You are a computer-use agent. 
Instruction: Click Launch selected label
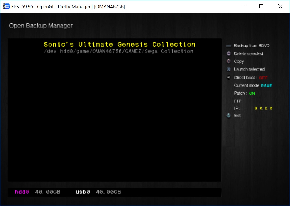click(249, 69)
